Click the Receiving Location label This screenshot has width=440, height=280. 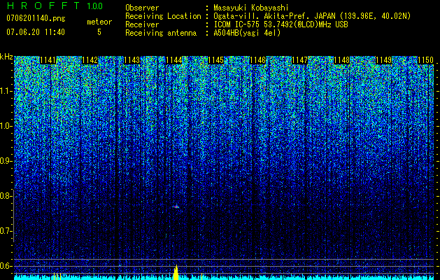[x=163, y=16]
